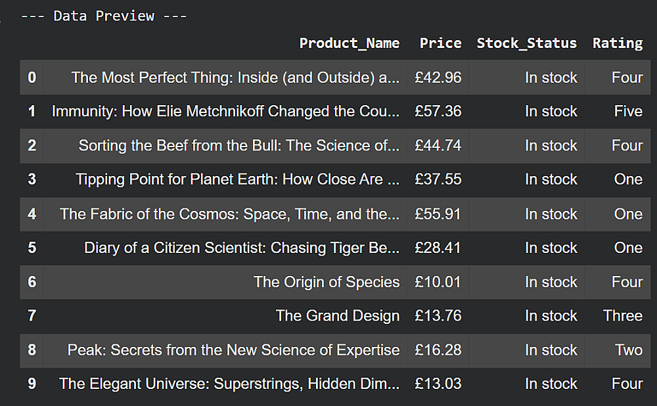Click the "--- Data Preview ---" output text
The height and width of the screenshot is (406, 657).
point(104,16)
